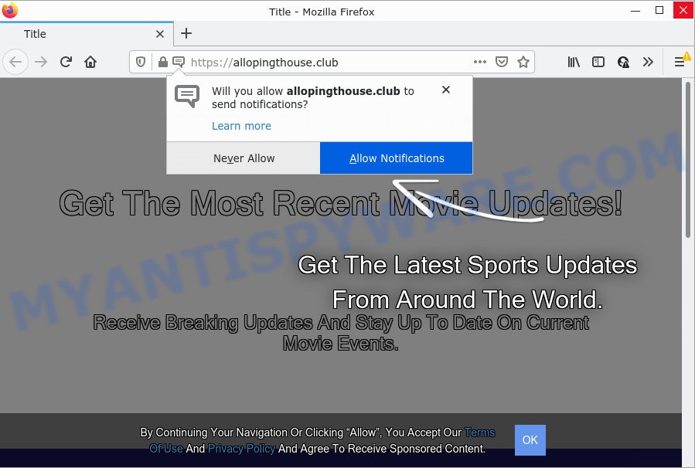Click the popup's chat bubble notification icon
The image size is (695, 468).
[x=187, y=96]
